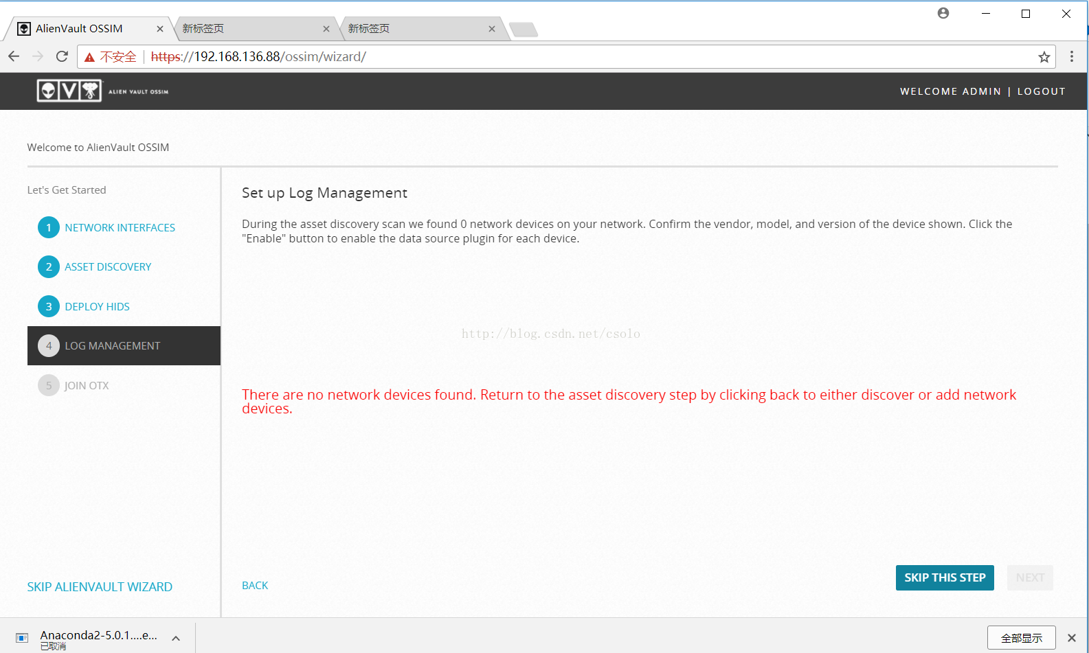The image size is (1089, 653).
Task: Click WELCOME ADMIN in the header
Action: pyautogui.click(x=950, y=91)
